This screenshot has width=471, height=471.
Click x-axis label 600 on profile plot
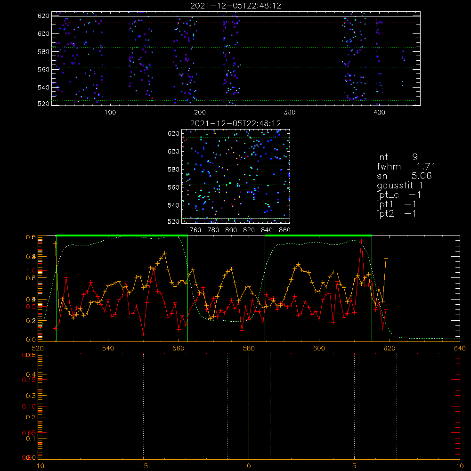319,348
